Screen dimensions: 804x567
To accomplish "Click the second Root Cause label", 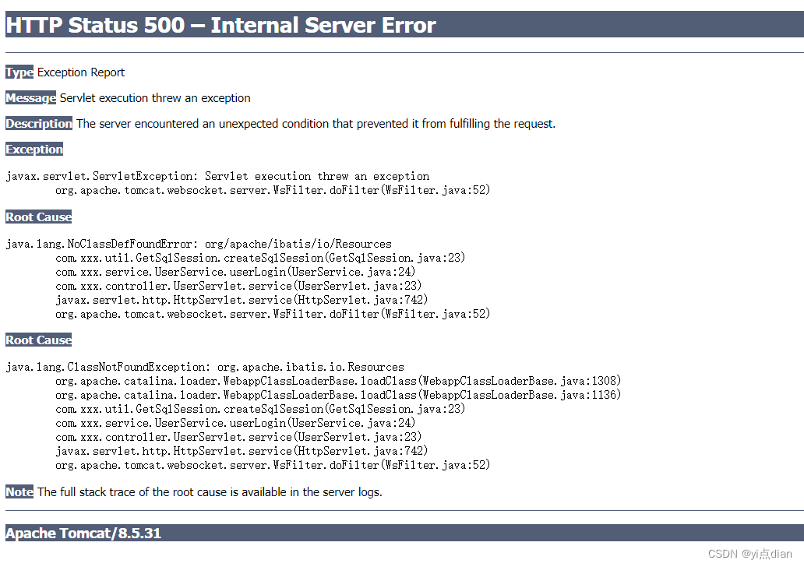I will [38, 340].
